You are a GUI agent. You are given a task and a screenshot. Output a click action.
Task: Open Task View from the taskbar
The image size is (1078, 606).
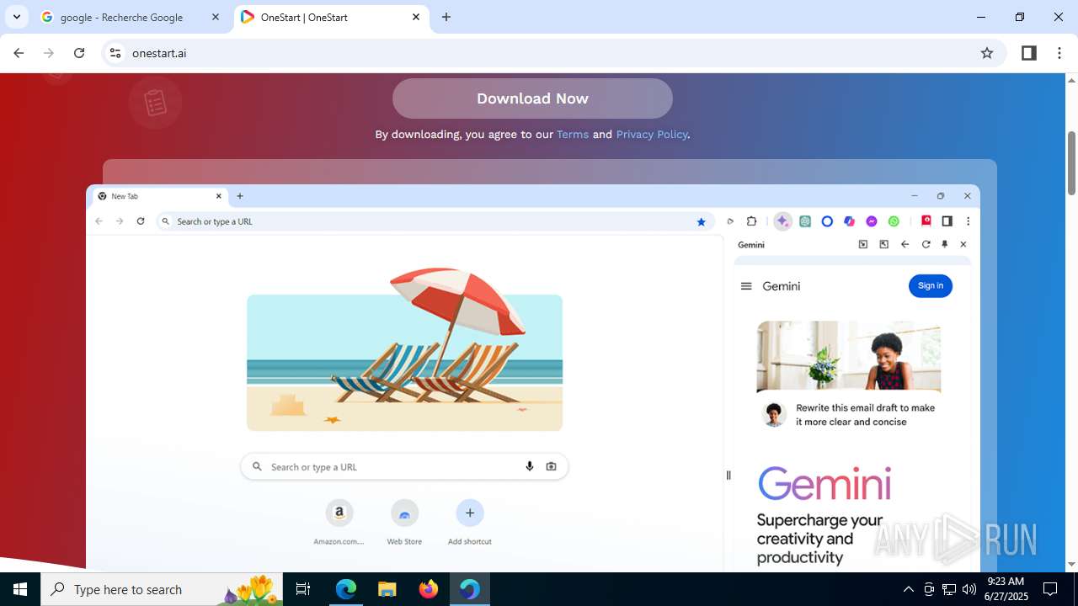pos(303,589)
